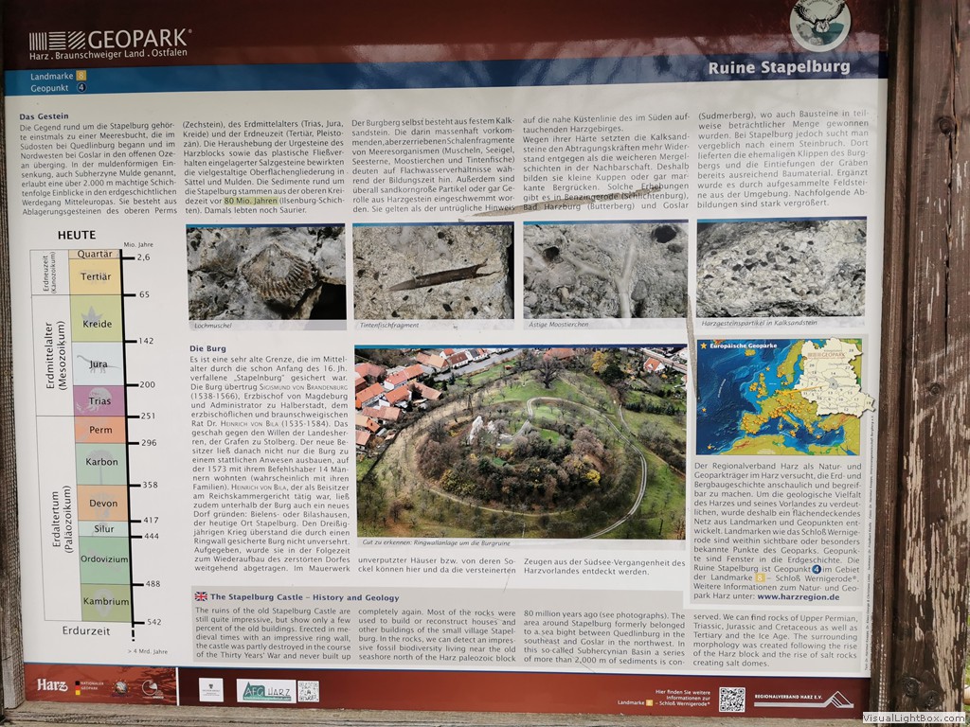Open the Harzgesteinspartikel in Kalksandstein photo
The height and width of the screenshot is (727, 970).
pyautogui.click(x=781, y=268)
